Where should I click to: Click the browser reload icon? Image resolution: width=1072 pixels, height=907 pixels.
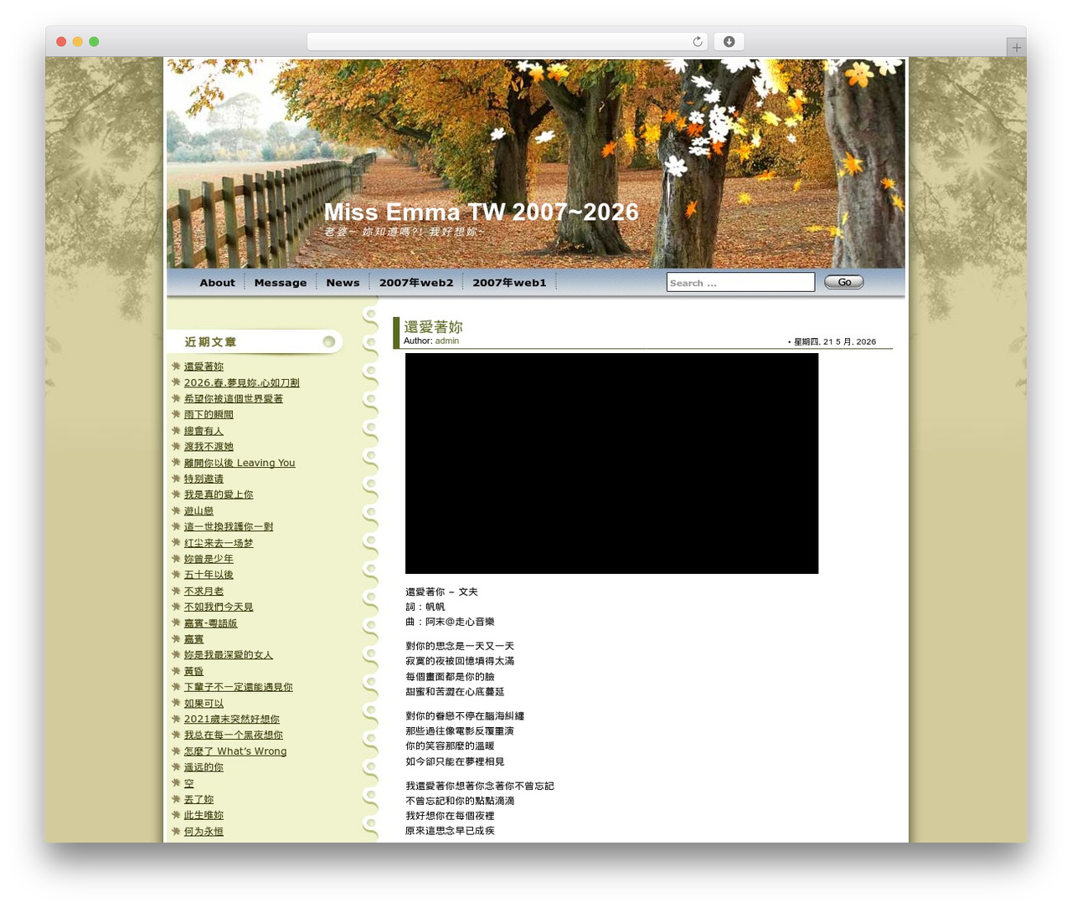[698, 42]
